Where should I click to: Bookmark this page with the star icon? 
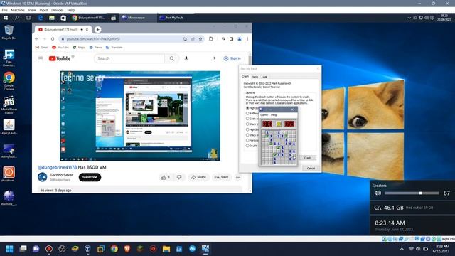200,39
